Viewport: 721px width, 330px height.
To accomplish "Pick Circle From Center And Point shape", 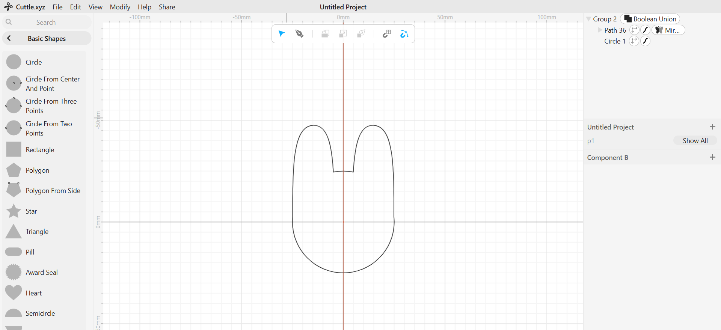I will click(x=14, y=83).
